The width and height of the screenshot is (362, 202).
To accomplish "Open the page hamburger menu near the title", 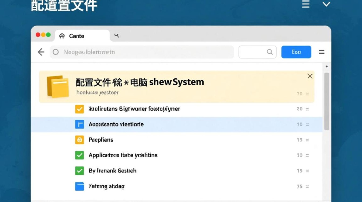I will point(305,4).
